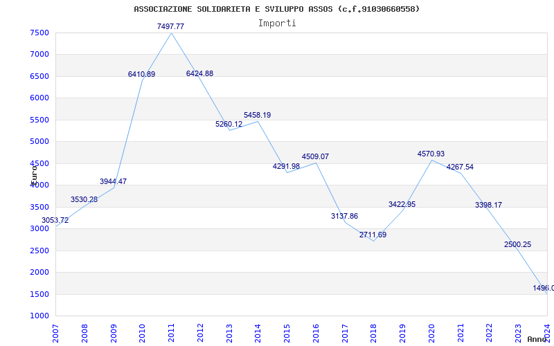
Task: Select the Importi subtitle
Action: tap(277, 24)
